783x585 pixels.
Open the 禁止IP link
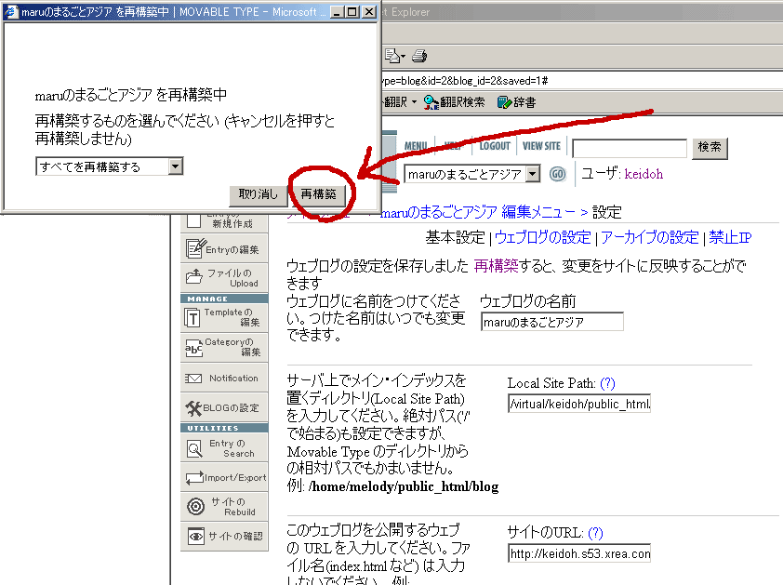coord(730,237)
